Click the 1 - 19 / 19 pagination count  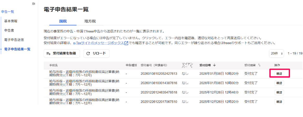[295, 53]
